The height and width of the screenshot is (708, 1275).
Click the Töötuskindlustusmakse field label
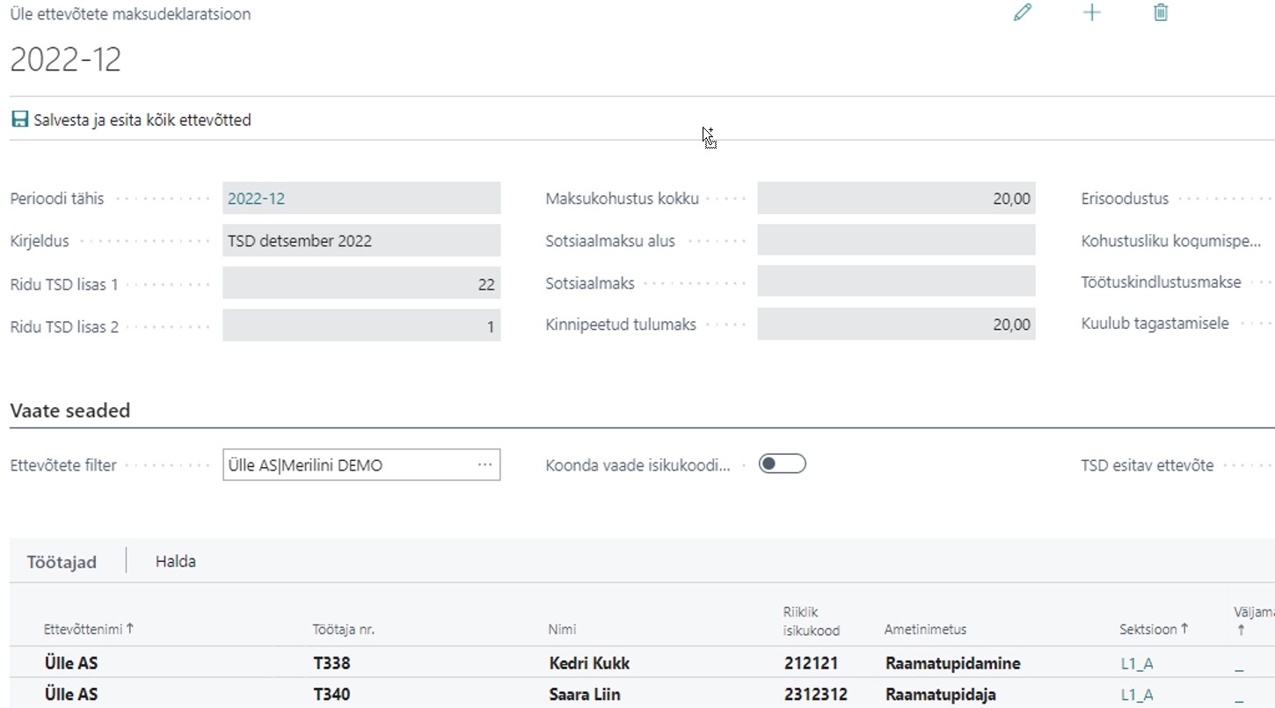1161,282
